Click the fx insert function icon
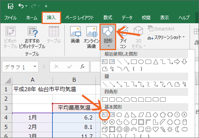 pyautogui.click(x=82, y=66)
